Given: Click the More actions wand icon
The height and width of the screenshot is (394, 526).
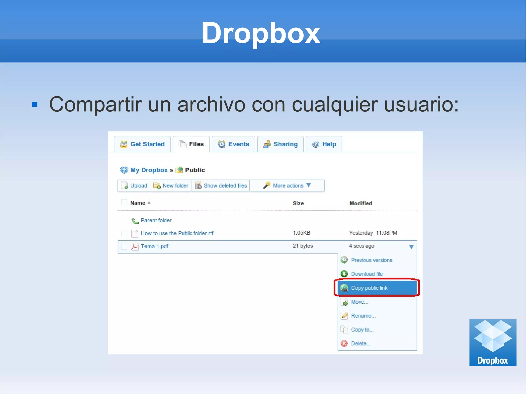Looking at the screenshot, I should 267,185.
